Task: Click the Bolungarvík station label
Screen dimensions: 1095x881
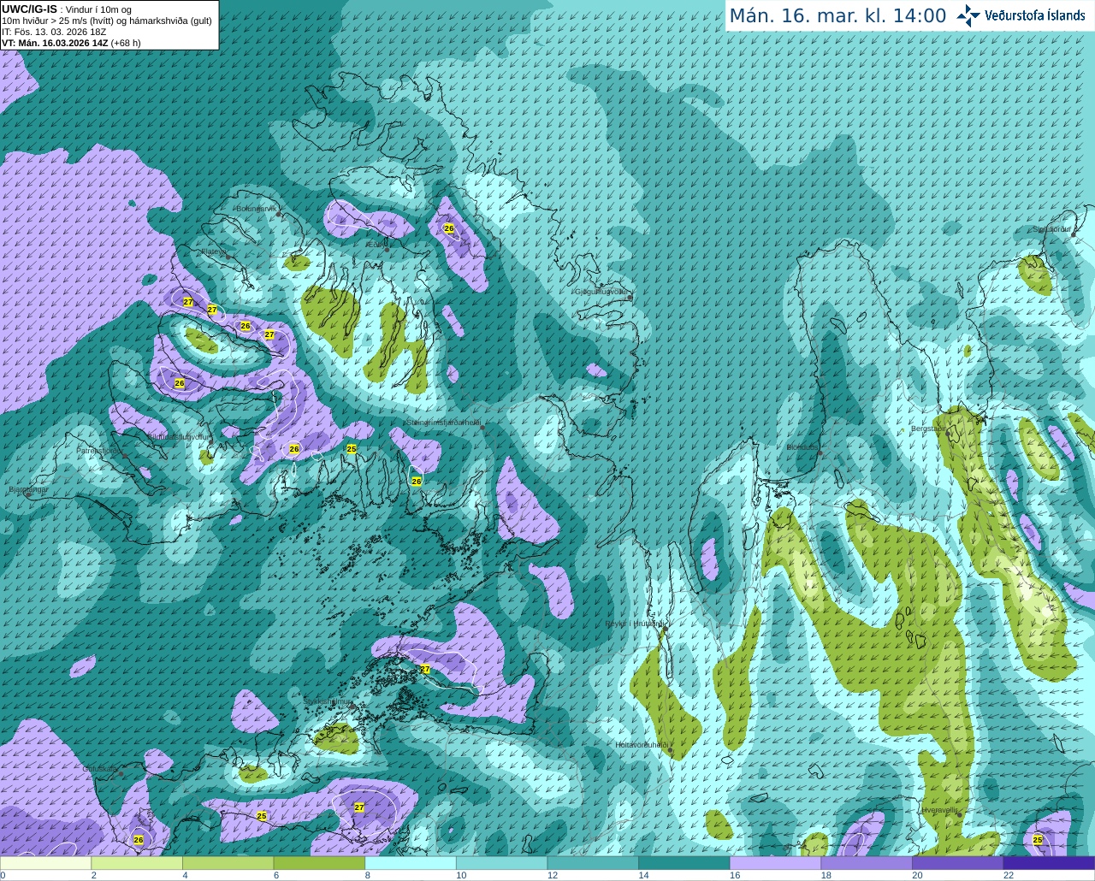Action: (255, 208)
